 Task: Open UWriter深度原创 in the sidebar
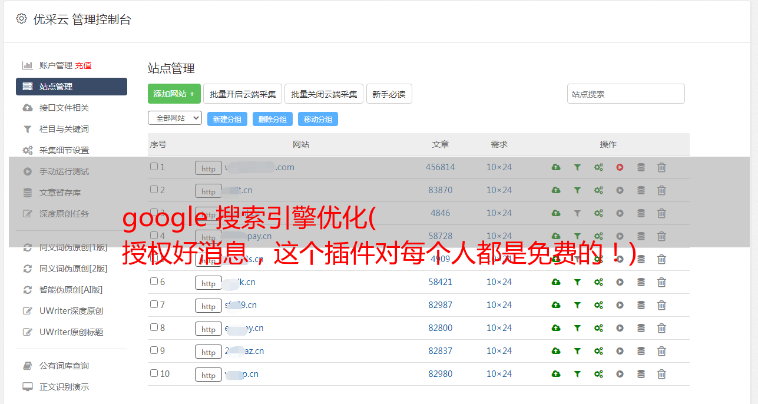click(71, 311)
